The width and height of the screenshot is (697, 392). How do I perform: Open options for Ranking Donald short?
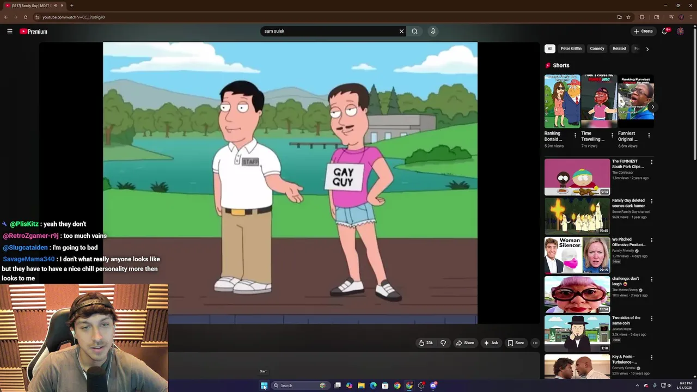[575, 135]
